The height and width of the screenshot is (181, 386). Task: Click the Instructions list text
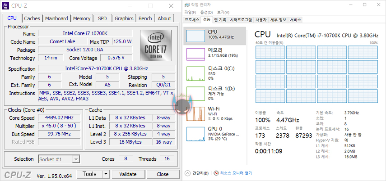click(x=107, y=96)
